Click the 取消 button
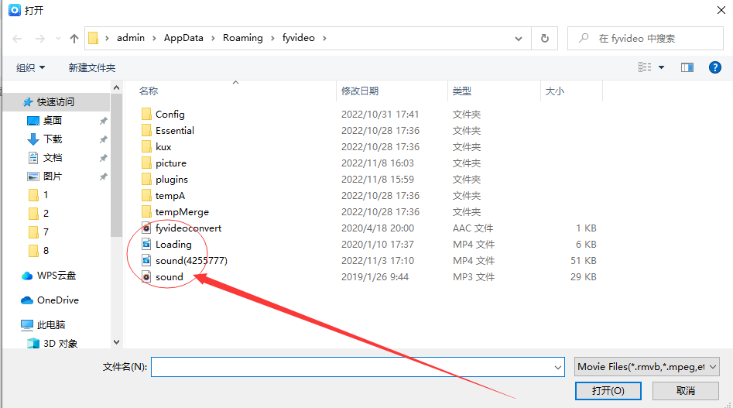The height and width of the screenshot is (408, 733). [x=685, y=391]
